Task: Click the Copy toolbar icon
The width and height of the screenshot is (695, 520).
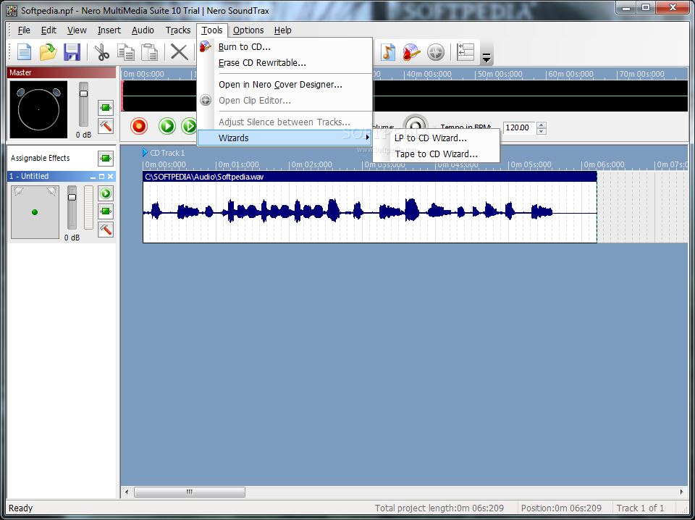Action: click(x=126, y=52)
